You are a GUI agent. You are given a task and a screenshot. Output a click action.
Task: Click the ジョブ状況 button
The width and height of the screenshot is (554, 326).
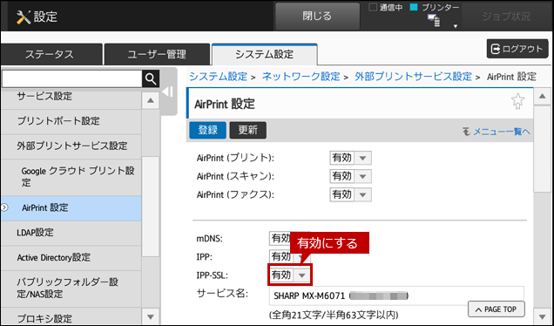pyautogui.click(x=506, y=17)
